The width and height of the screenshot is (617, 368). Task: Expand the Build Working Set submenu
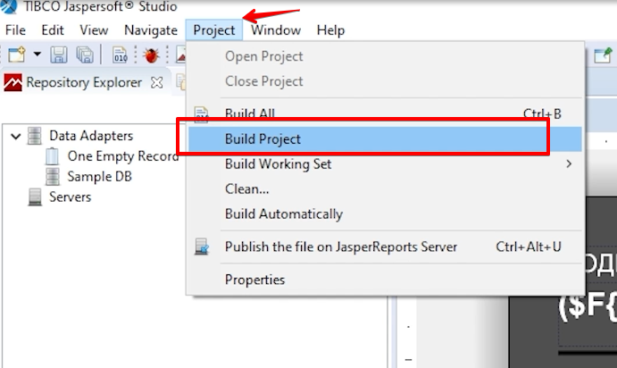point(568,164)
